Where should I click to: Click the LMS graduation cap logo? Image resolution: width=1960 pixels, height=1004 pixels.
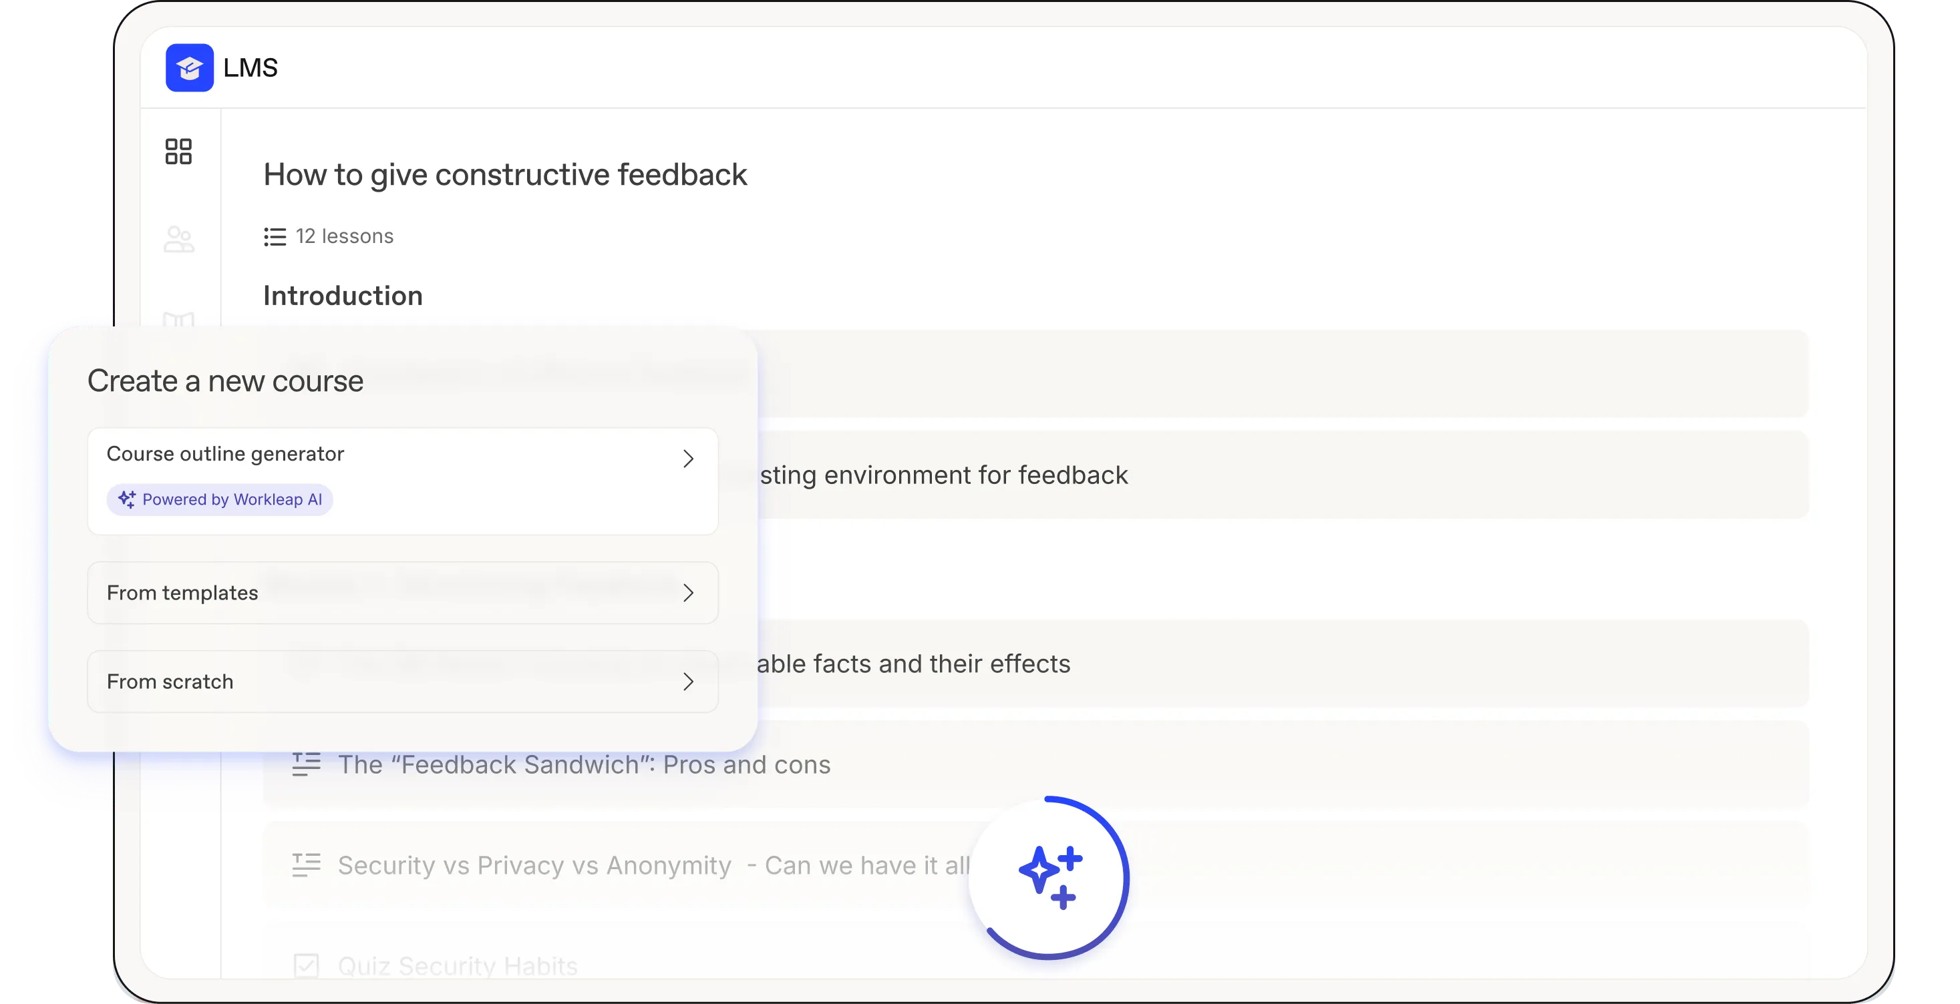[x=190, y=67]
